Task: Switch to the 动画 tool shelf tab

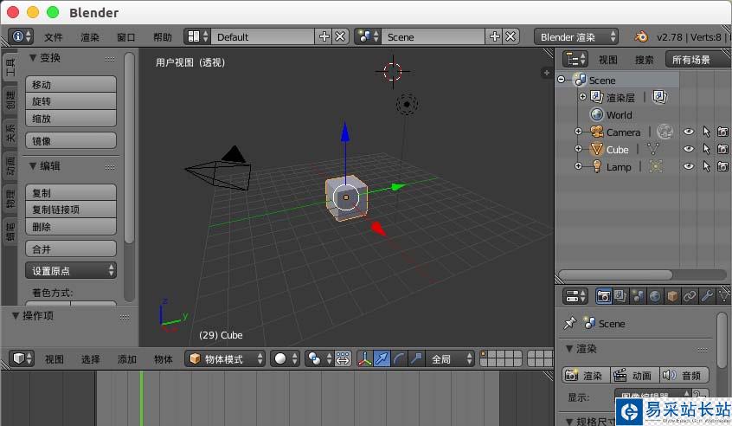Action: tap(10, 166)
